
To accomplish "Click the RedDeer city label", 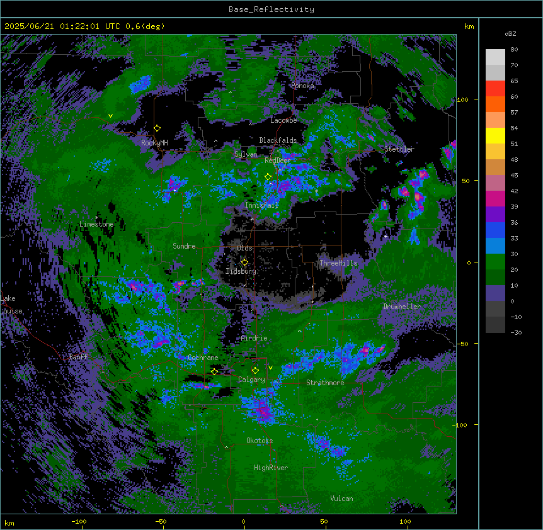I will [x=277, y=161].
